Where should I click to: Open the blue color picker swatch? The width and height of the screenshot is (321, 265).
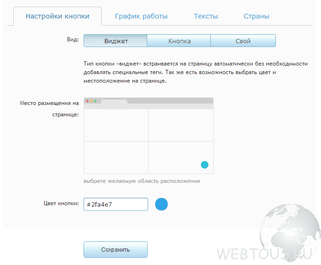pos(161,204)
